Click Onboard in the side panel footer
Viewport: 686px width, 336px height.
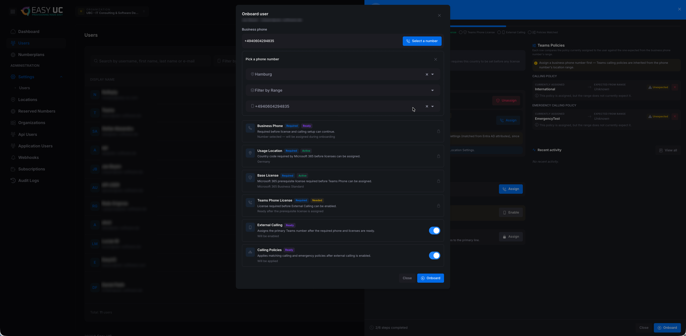(x=667, y=328)
